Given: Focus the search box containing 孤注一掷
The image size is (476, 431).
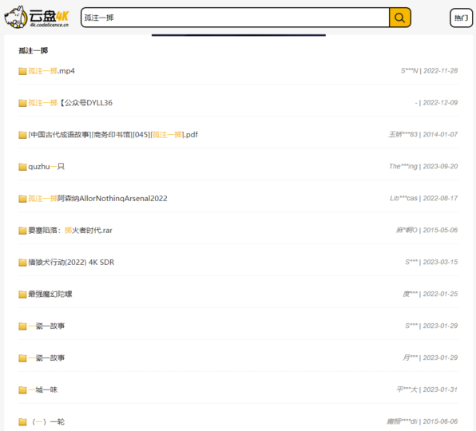Looking at the screenshot, I should pos(236,18).
